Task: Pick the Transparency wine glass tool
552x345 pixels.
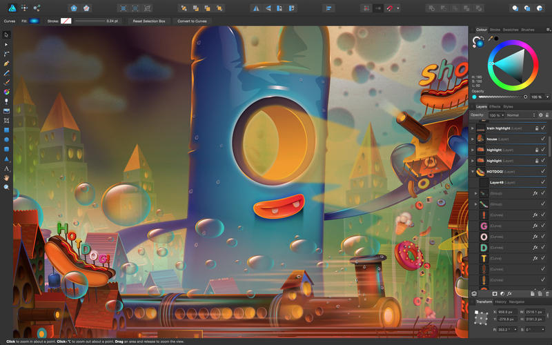Action: point(6,101)
